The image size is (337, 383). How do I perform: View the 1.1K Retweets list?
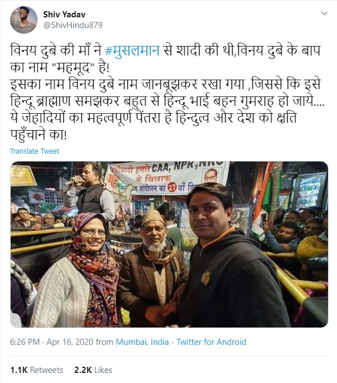tap(36, 370)
